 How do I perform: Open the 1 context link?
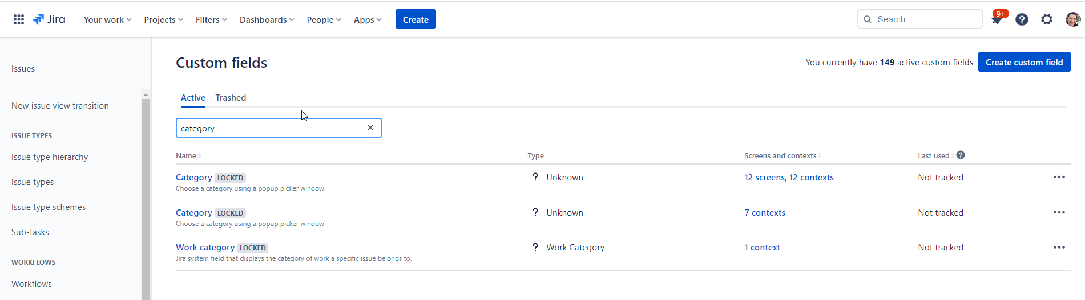[x=762, y=248]
